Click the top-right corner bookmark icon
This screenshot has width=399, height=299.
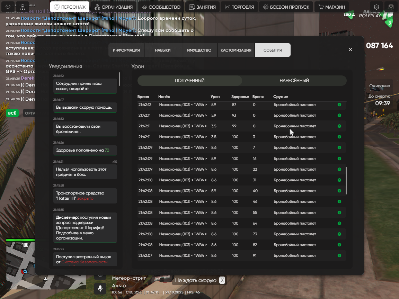click(x=391, y=7)
